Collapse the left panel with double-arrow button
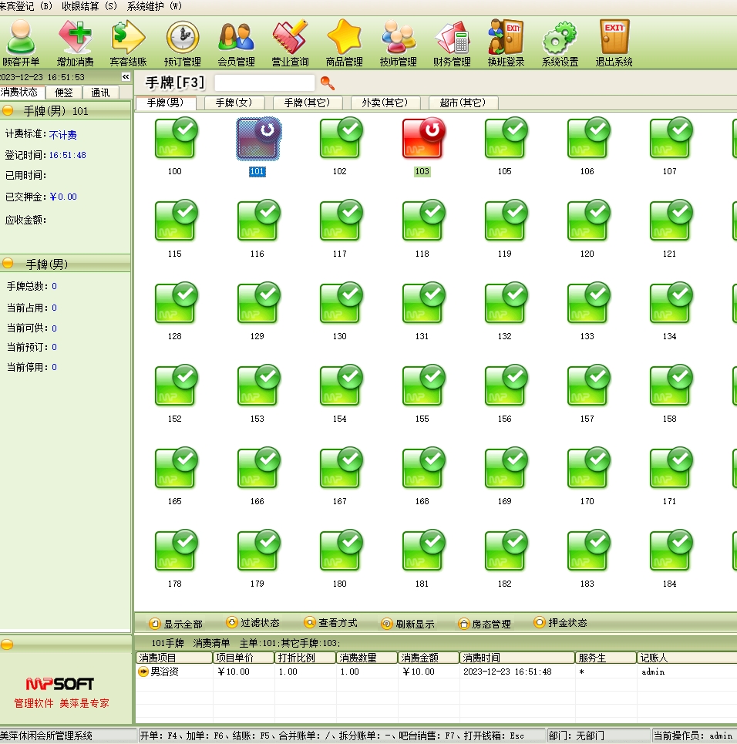Screen dimensions: 737x744 (126, 77)
